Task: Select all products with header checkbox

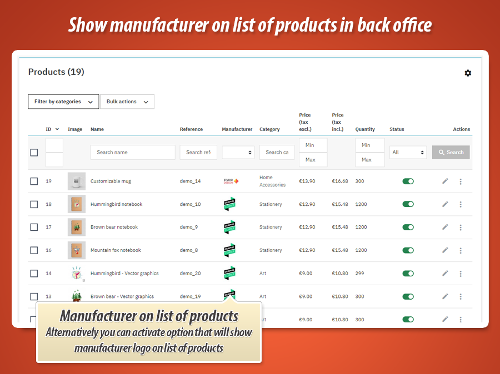Action: [34, 152]
